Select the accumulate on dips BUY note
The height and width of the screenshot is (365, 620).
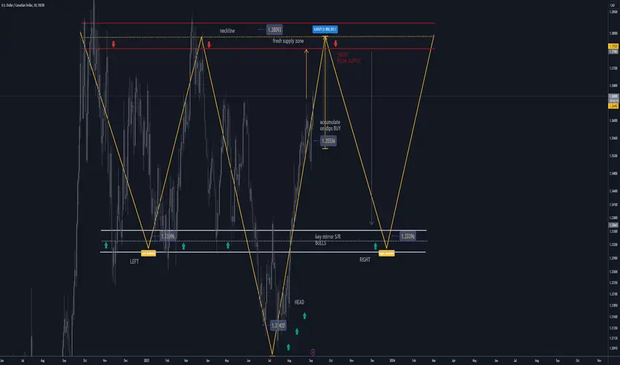[x=330, y=125]
